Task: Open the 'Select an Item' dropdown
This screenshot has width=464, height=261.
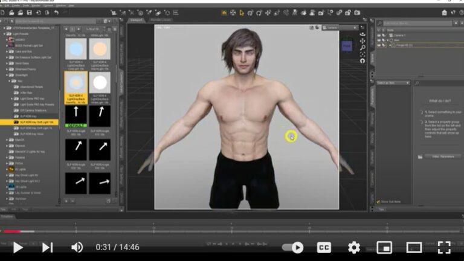Action: (393, 83)
